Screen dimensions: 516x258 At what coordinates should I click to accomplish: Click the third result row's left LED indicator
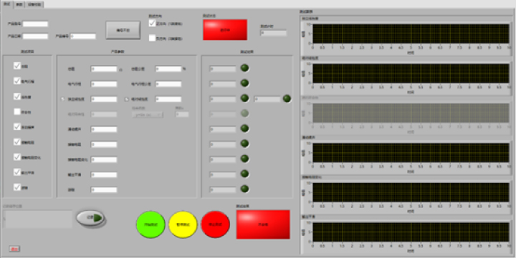[x=244, y=99]
